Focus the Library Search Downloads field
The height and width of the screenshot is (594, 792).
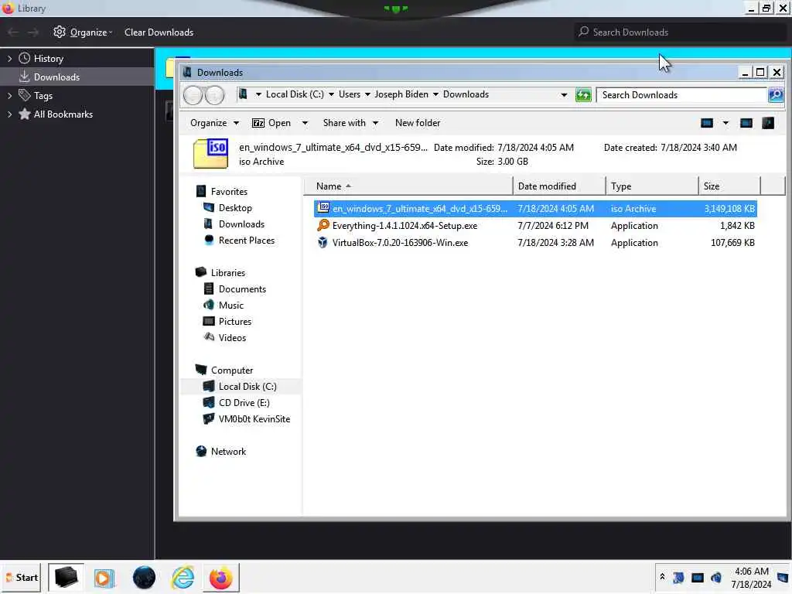click(680, 32)
